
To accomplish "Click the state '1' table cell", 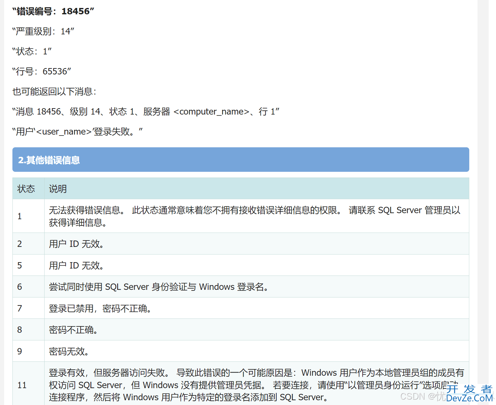I will [x=28, y=216].
